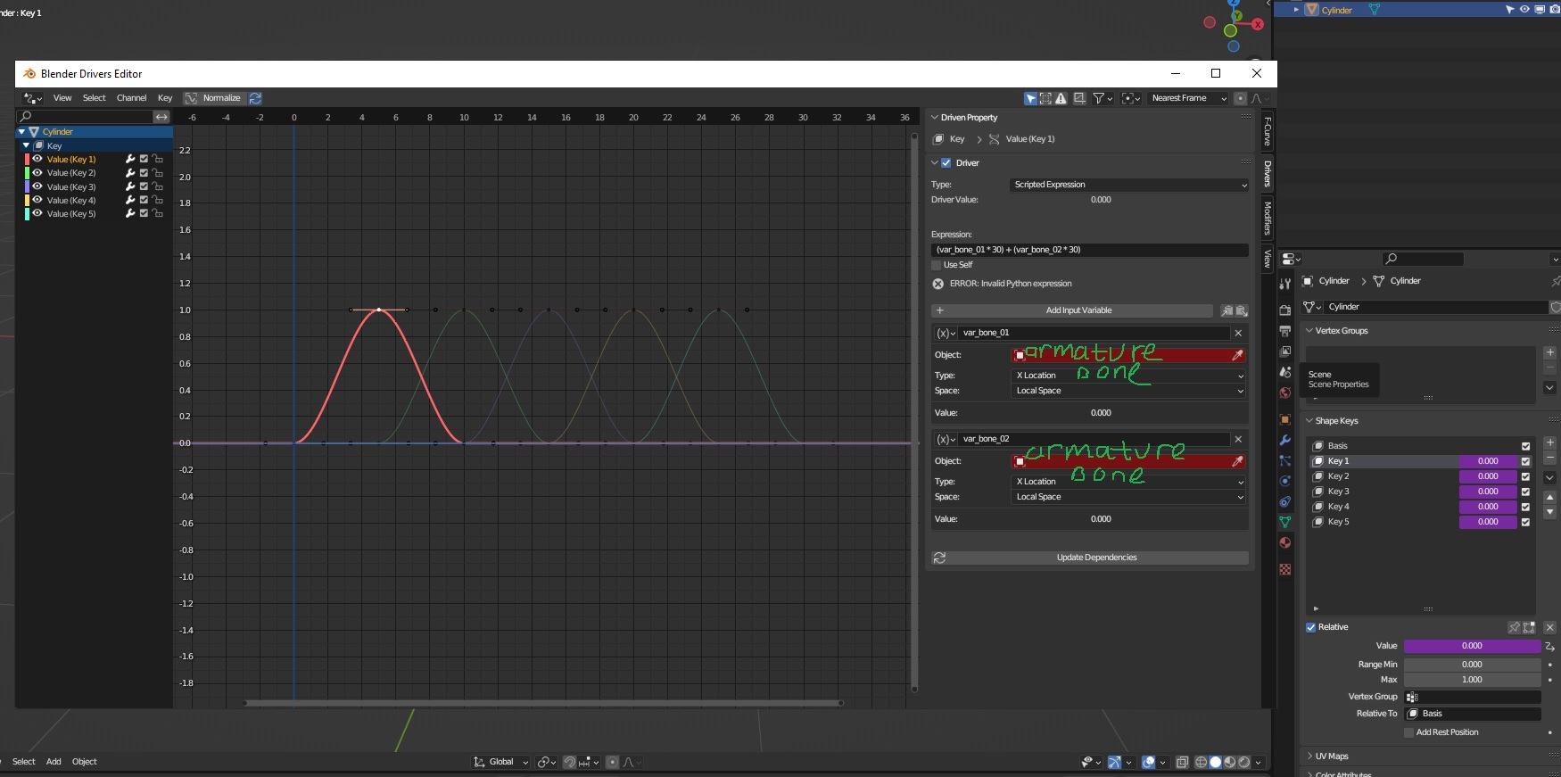1561x777 pixels.
Task: Open the Modifier properties wrench tab
Action: pos(1285,440)
